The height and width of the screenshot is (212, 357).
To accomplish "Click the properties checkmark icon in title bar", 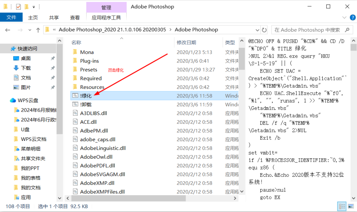I will coord(18,7).
